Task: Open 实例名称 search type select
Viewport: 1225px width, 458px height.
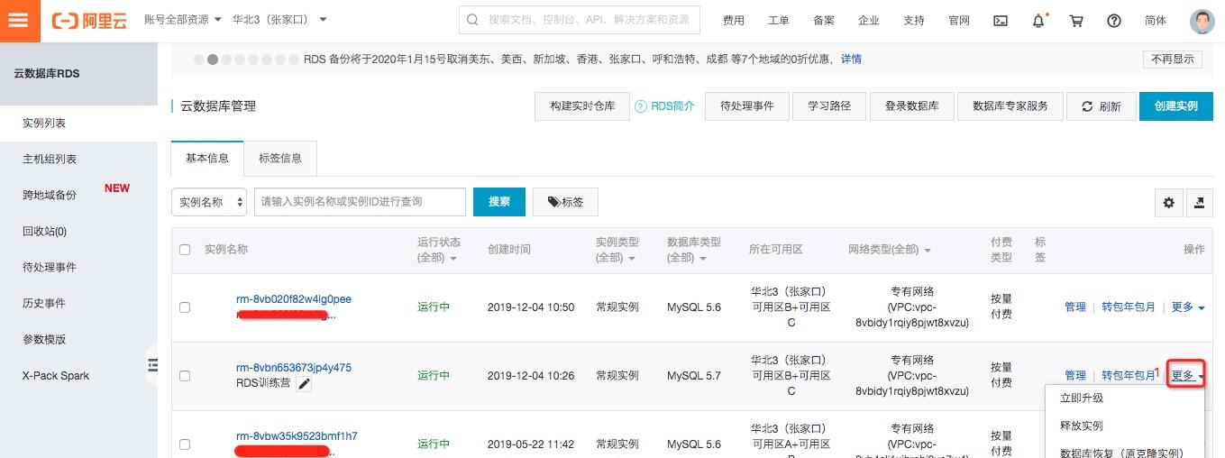Action: click(x=209, y=202)
